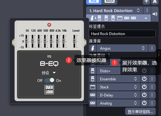Click the guitar icon in the chain strip
Viewport: 161px width, 116px height.
click(x=92, y=18)
